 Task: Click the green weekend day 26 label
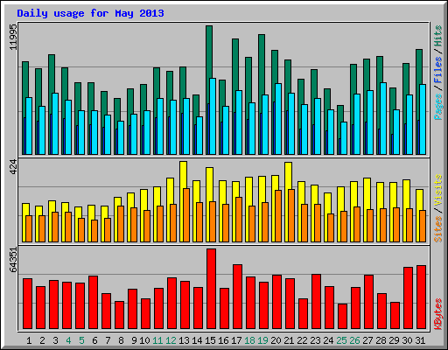[x=354, y=340]
